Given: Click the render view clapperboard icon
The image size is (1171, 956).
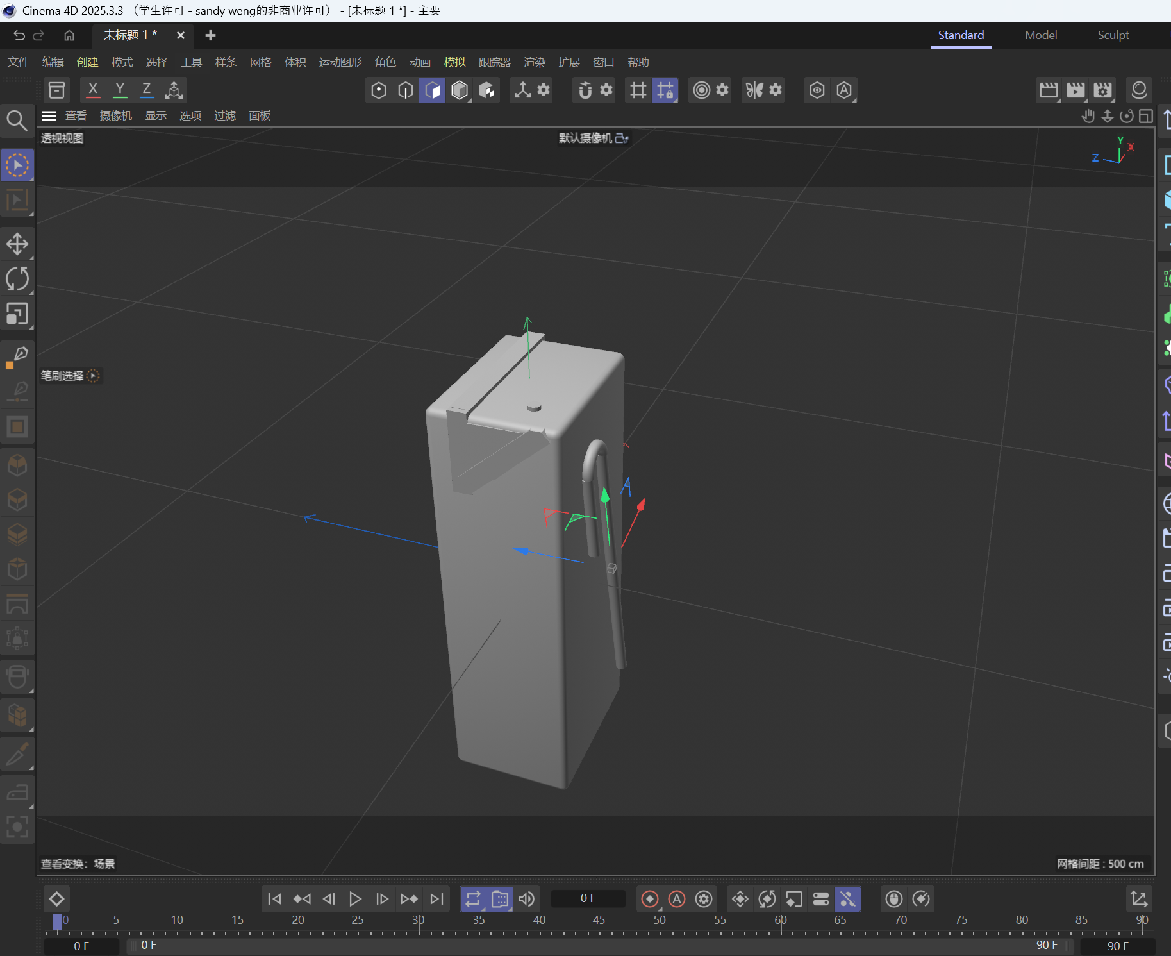Looking at the screenshot, I should pos(1049,90).
